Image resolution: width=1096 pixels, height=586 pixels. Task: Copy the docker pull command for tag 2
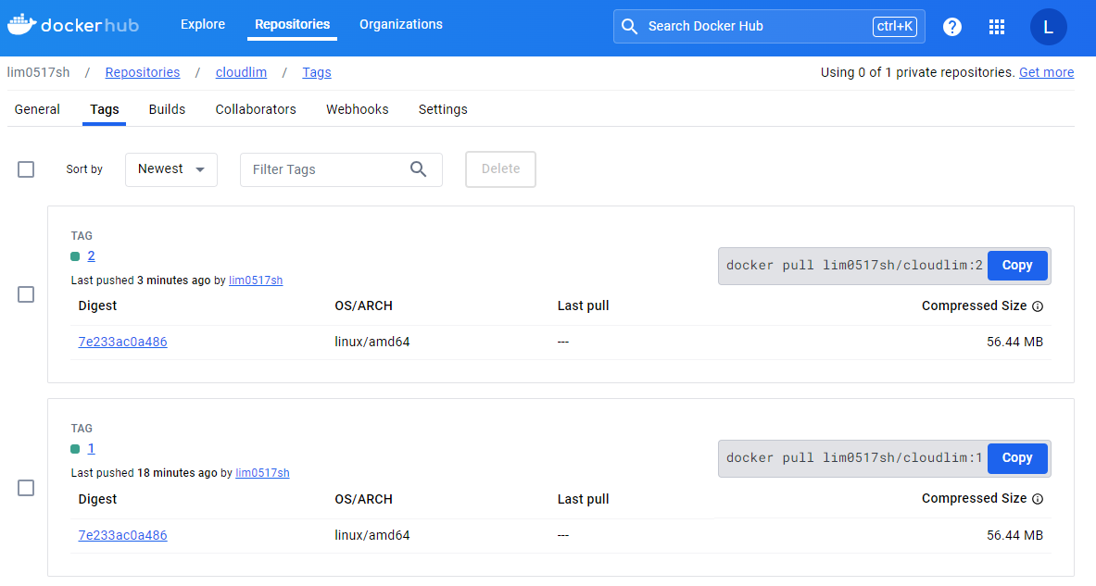coord(1017,266)
